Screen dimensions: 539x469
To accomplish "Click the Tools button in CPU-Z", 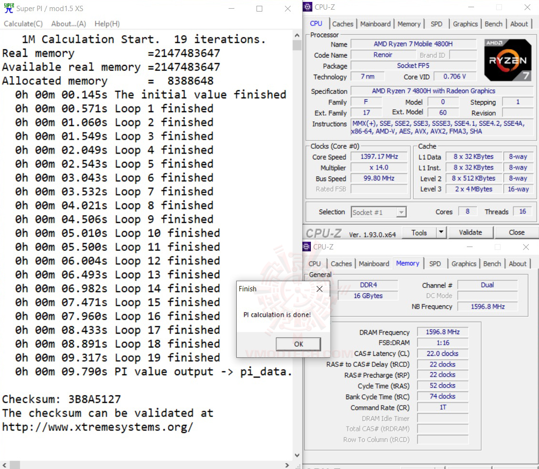I will 419,233.
